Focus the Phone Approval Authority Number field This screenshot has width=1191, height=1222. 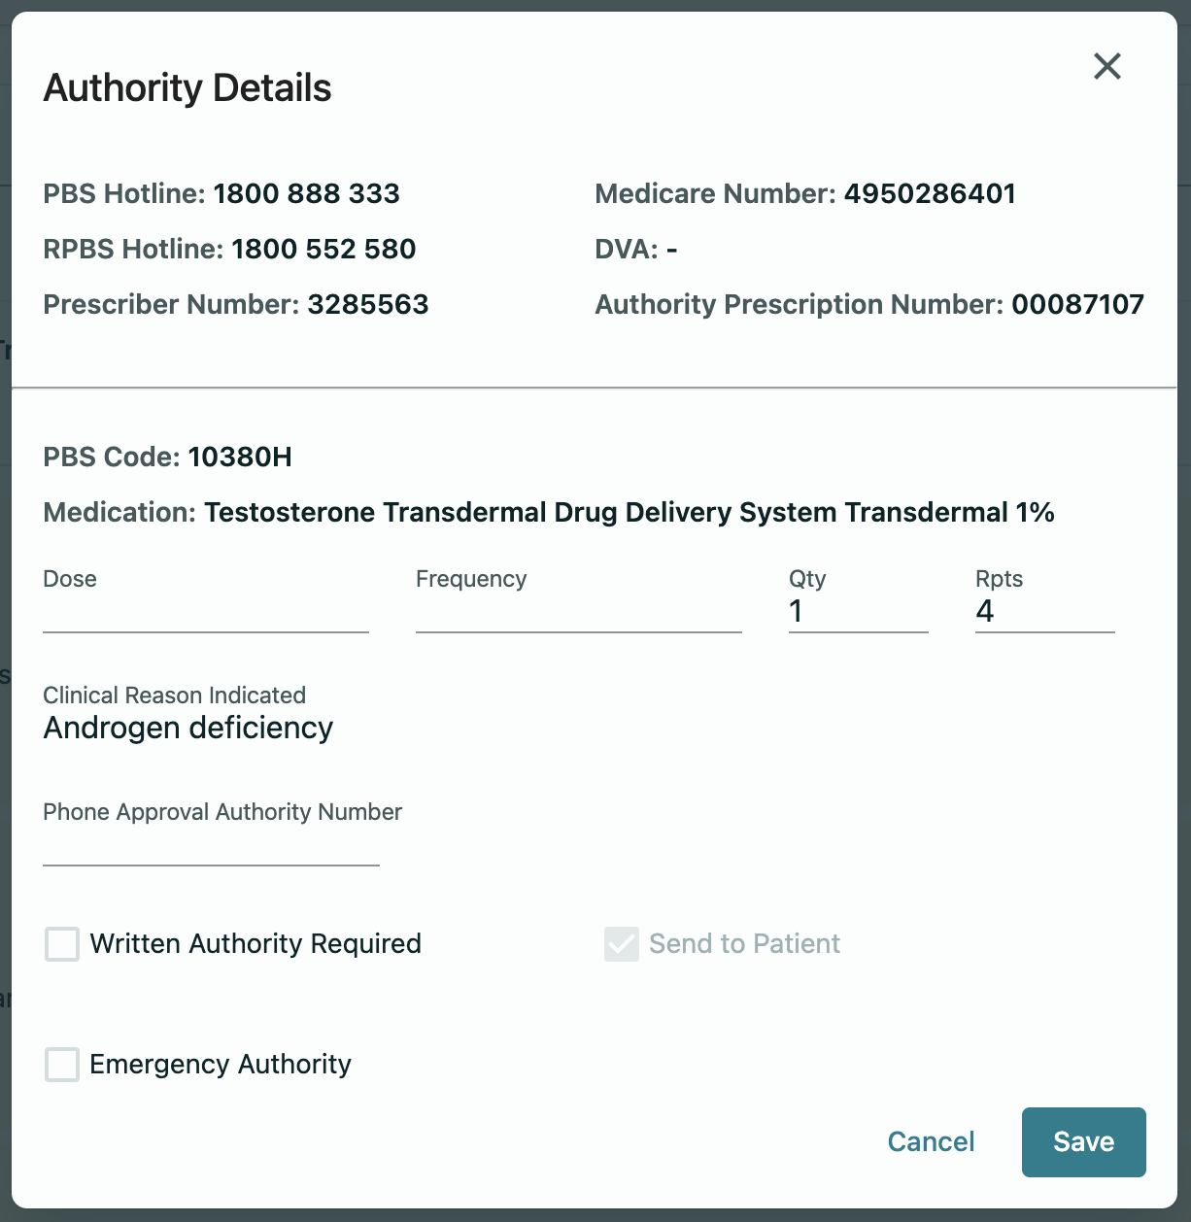(211, 846)
